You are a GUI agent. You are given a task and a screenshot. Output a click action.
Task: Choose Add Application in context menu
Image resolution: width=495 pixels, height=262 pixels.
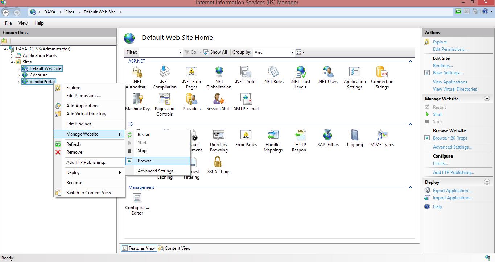point(89,106)
